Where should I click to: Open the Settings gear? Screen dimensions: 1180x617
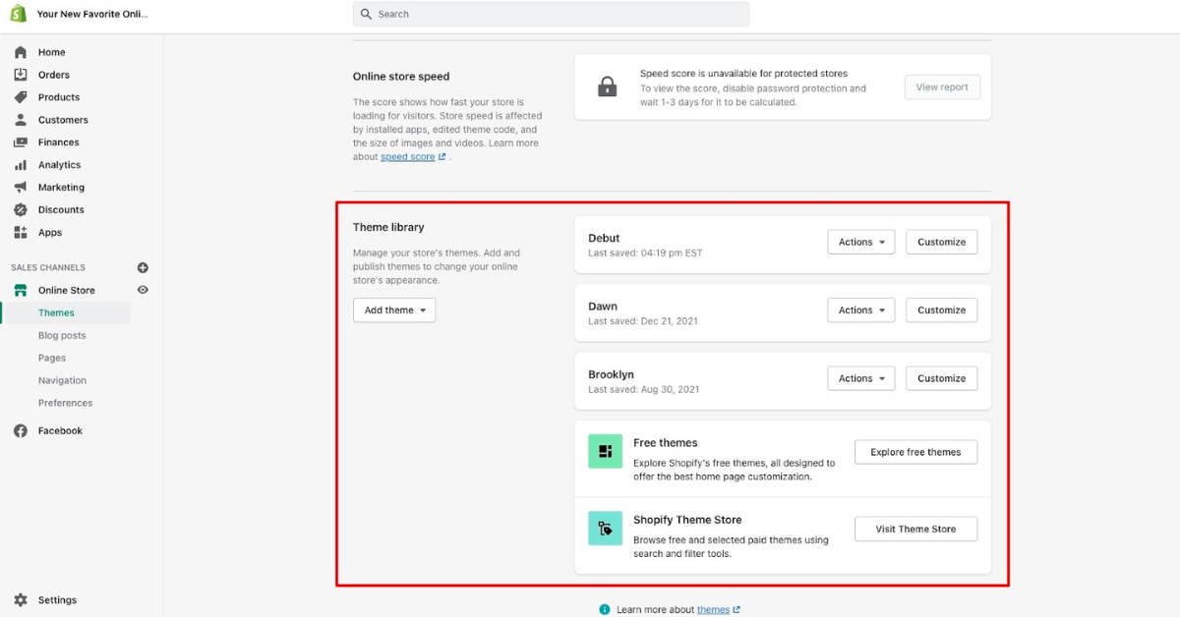tap(22, 599)
